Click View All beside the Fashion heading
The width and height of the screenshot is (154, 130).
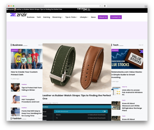point(40,118)
